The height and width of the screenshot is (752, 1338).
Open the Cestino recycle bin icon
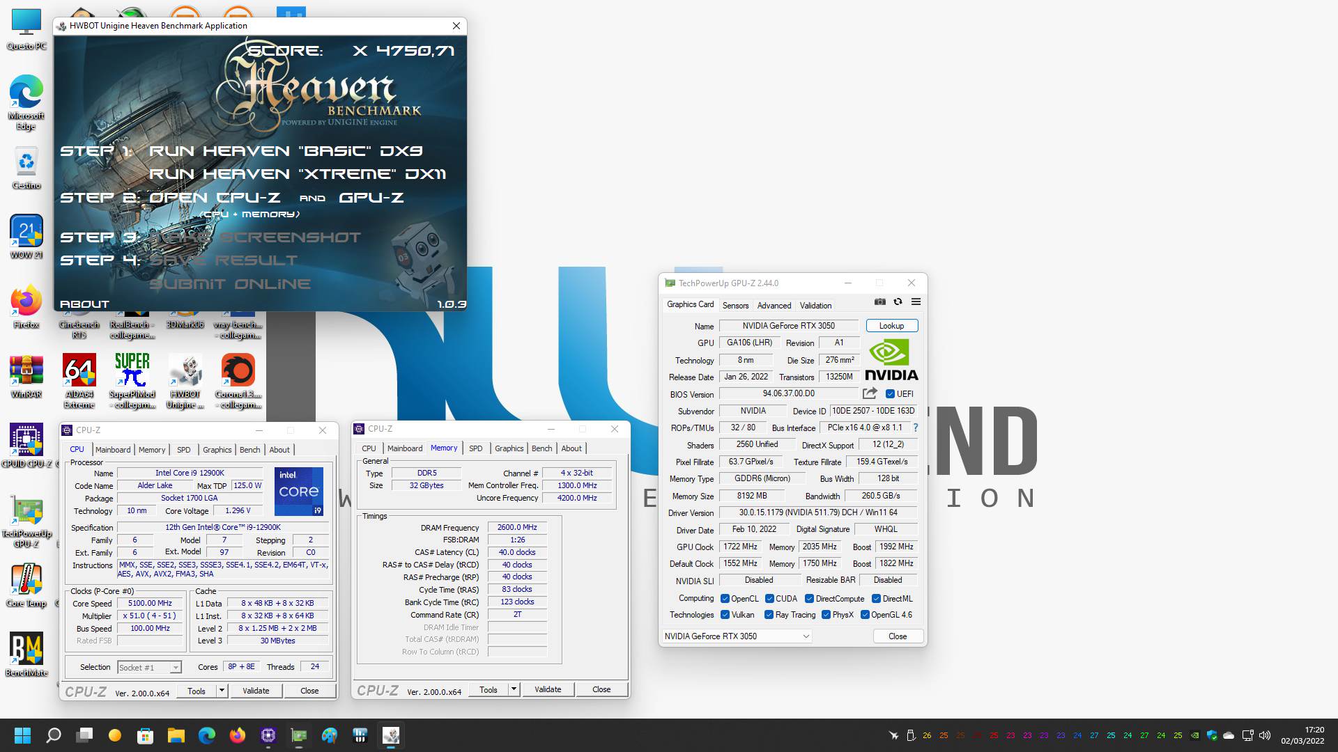pyautogui.click(x=26, y=169)
